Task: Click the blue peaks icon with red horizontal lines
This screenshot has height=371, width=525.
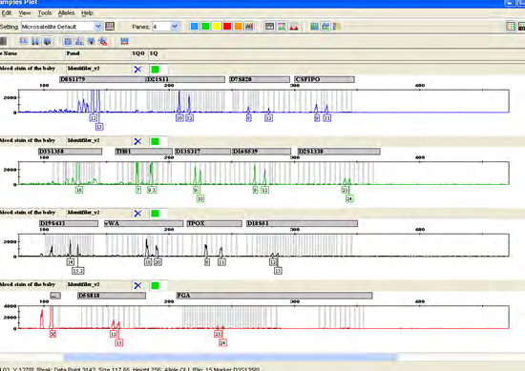Action: (x=124, y=41)
